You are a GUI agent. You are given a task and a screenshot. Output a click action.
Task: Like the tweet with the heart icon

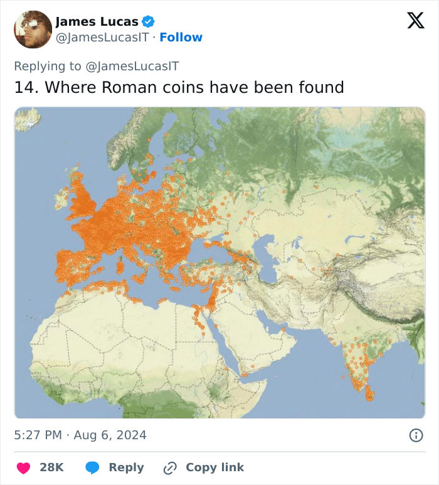point(23,467)
